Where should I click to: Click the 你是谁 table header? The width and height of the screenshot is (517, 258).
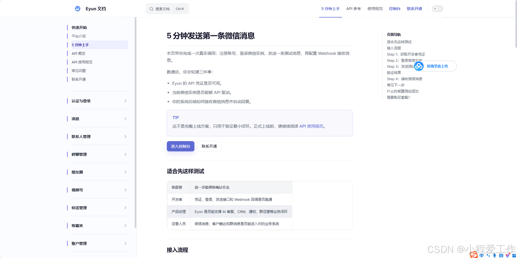[179, 187]
